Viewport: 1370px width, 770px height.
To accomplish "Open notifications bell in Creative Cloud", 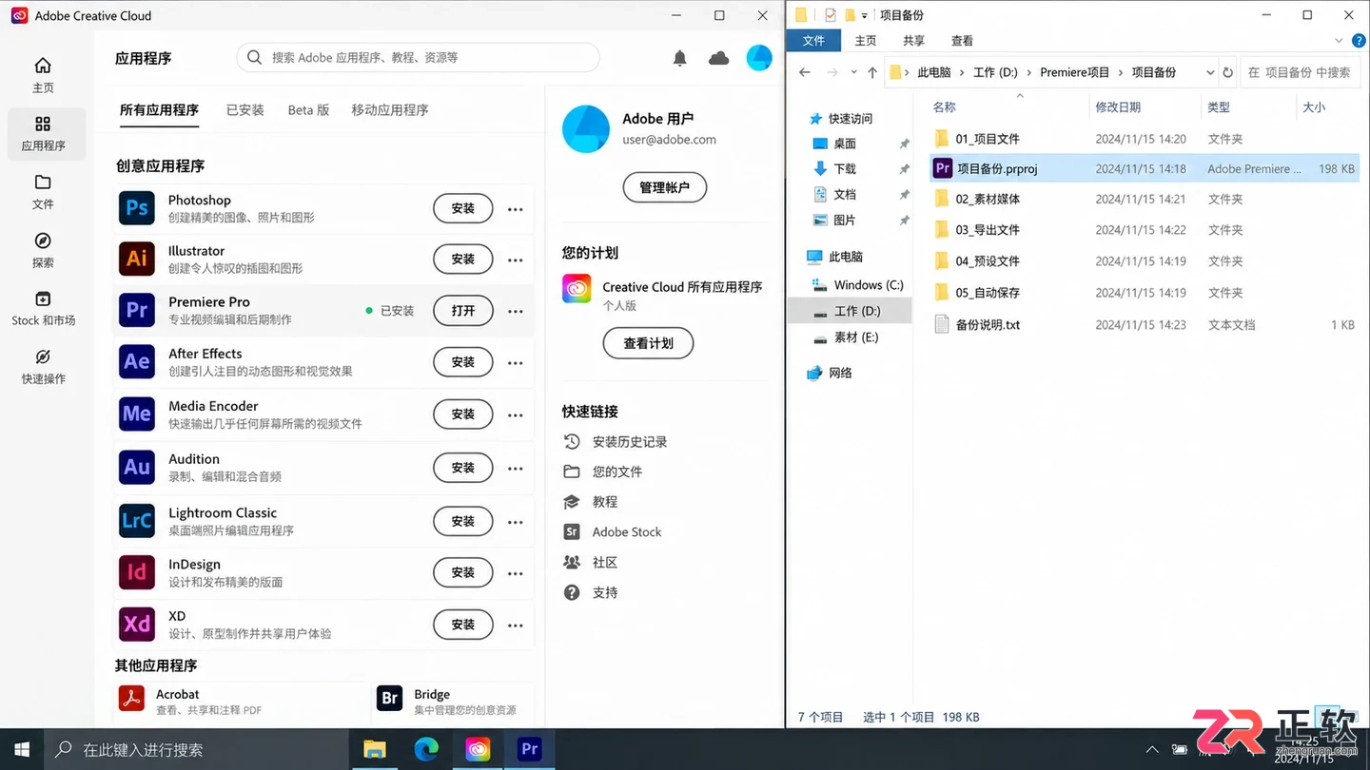I will [x=679, y=58].
